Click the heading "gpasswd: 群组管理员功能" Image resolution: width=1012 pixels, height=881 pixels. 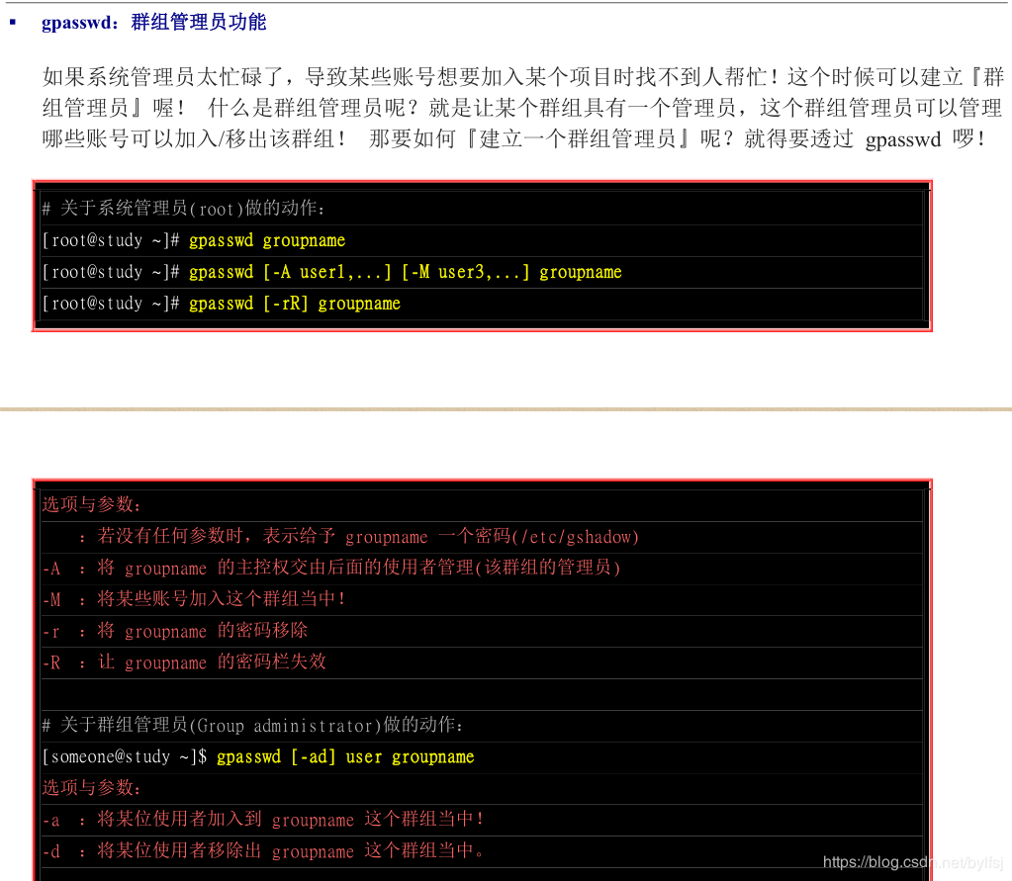[x=153, y=23]
